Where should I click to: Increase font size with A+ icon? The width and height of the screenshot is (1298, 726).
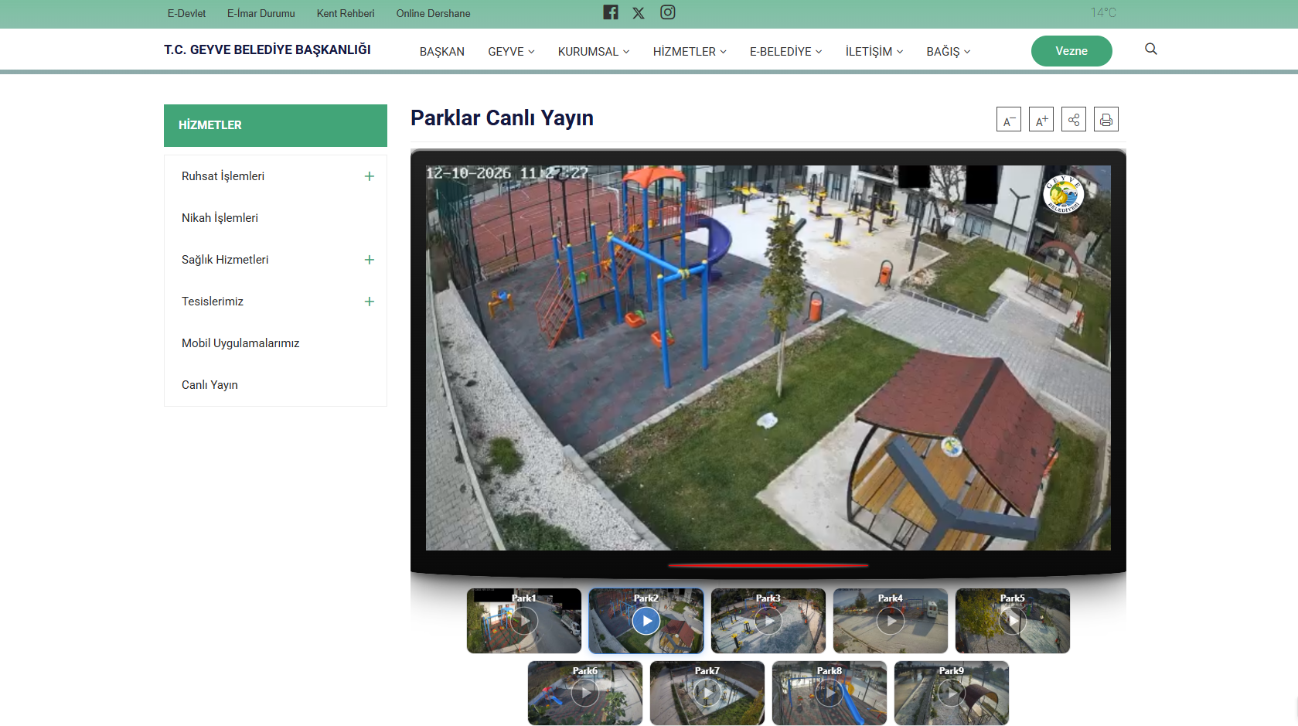click(x=1041, y=119)
